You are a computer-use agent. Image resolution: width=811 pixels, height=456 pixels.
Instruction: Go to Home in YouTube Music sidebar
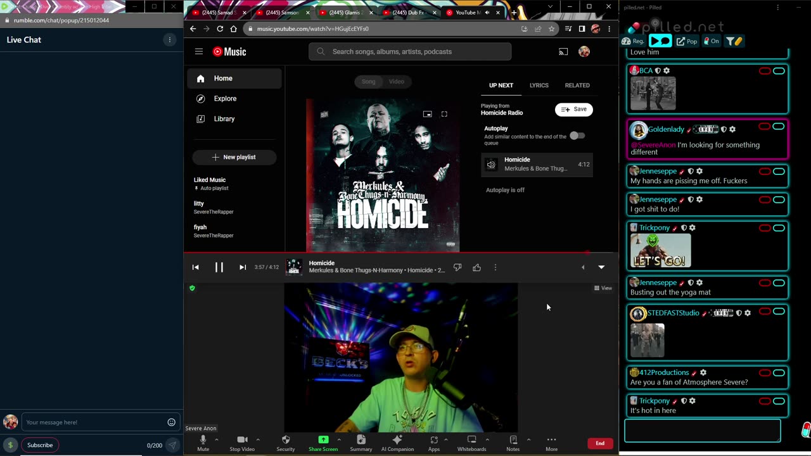pyautogui.click(x=234, y=79)
